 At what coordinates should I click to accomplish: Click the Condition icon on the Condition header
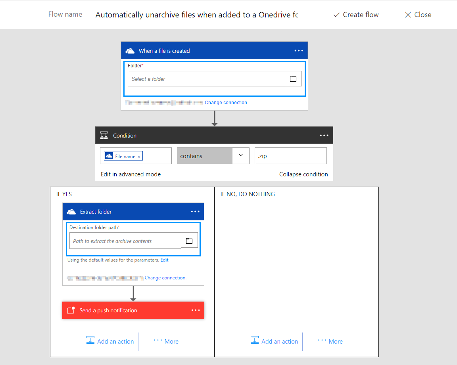point(104,135)
